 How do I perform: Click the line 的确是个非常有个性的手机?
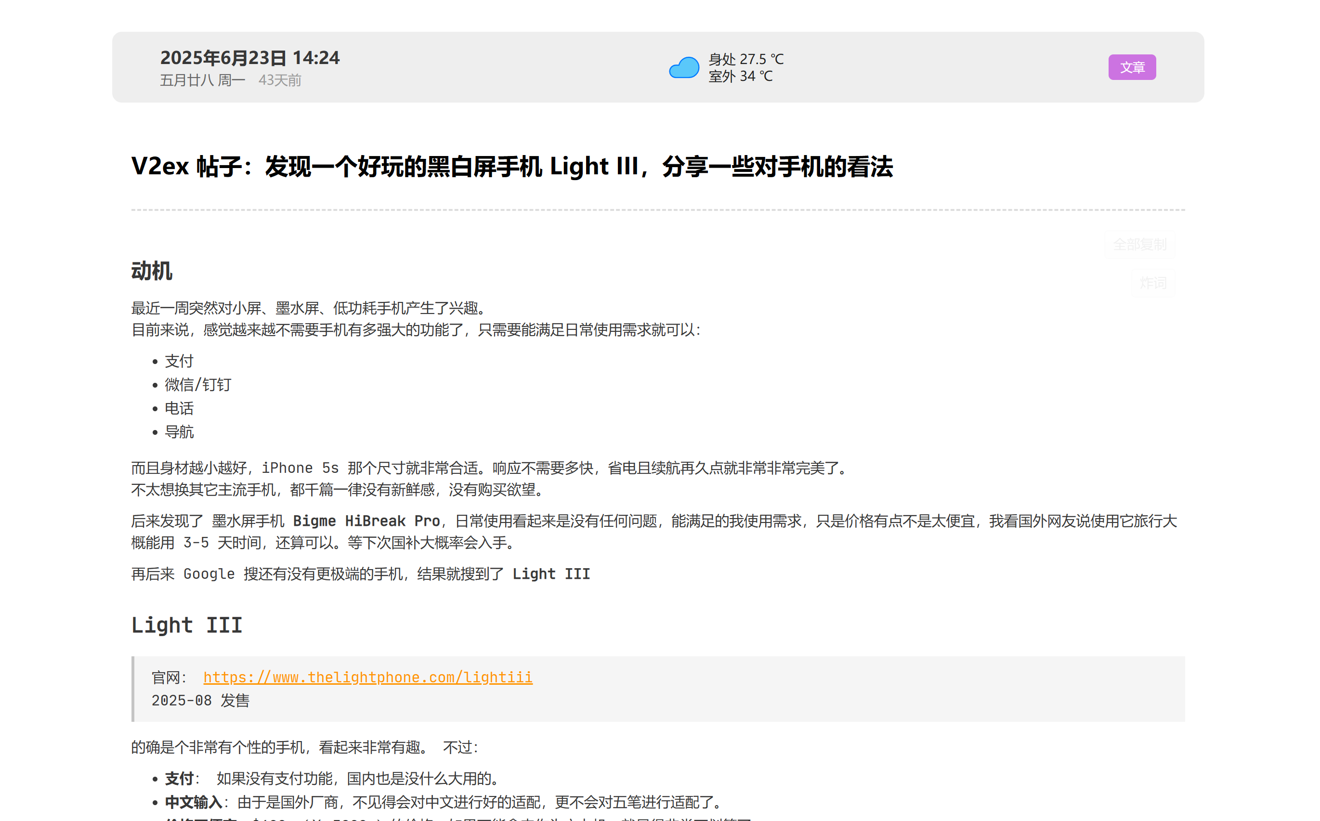(x=305, y=747)
